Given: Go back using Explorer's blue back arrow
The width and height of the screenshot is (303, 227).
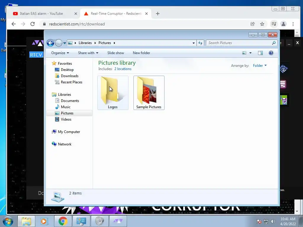Looking at the screenshot, I should (x=50, y=43).
